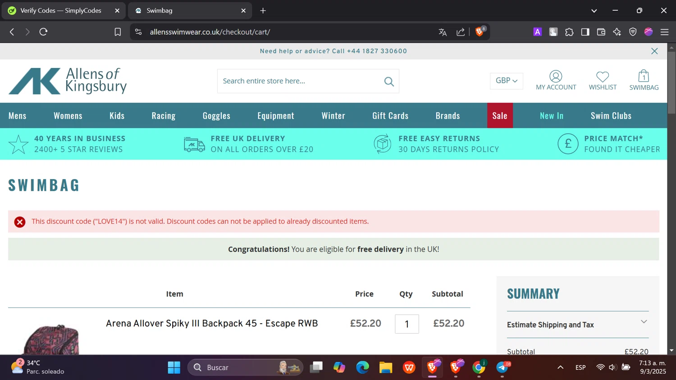Viewport: 676px width, 380px height.
Task: Open the Brave Wallet icon
Action: coord(601,32)
